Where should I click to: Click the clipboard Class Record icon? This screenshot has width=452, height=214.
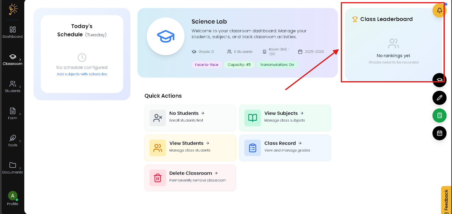point(253,148)
